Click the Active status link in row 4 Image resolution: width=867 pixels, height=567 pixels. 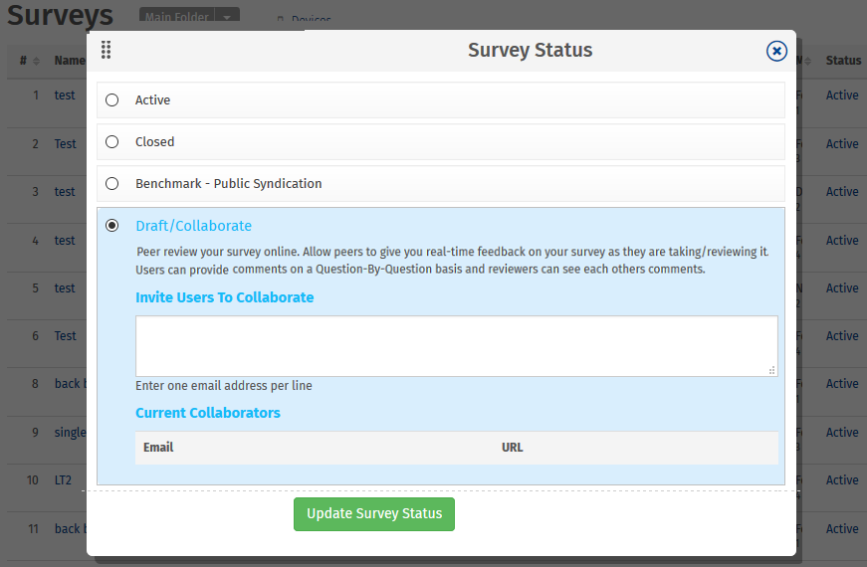click(x=842, y=241)
